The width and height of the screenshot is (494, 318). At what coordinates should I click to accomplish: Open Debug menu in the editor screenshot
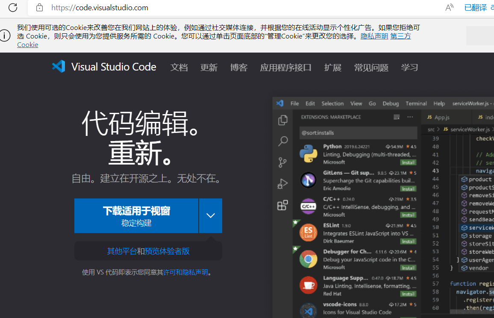click(391, 103)
